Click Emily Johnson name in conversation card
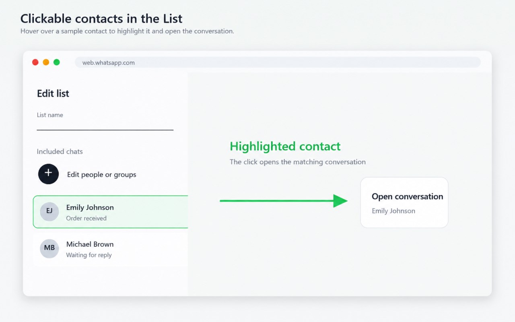Image resolution: width=515 pixels, height=322 pixels. pyautogui.click(x=393, y=211)
